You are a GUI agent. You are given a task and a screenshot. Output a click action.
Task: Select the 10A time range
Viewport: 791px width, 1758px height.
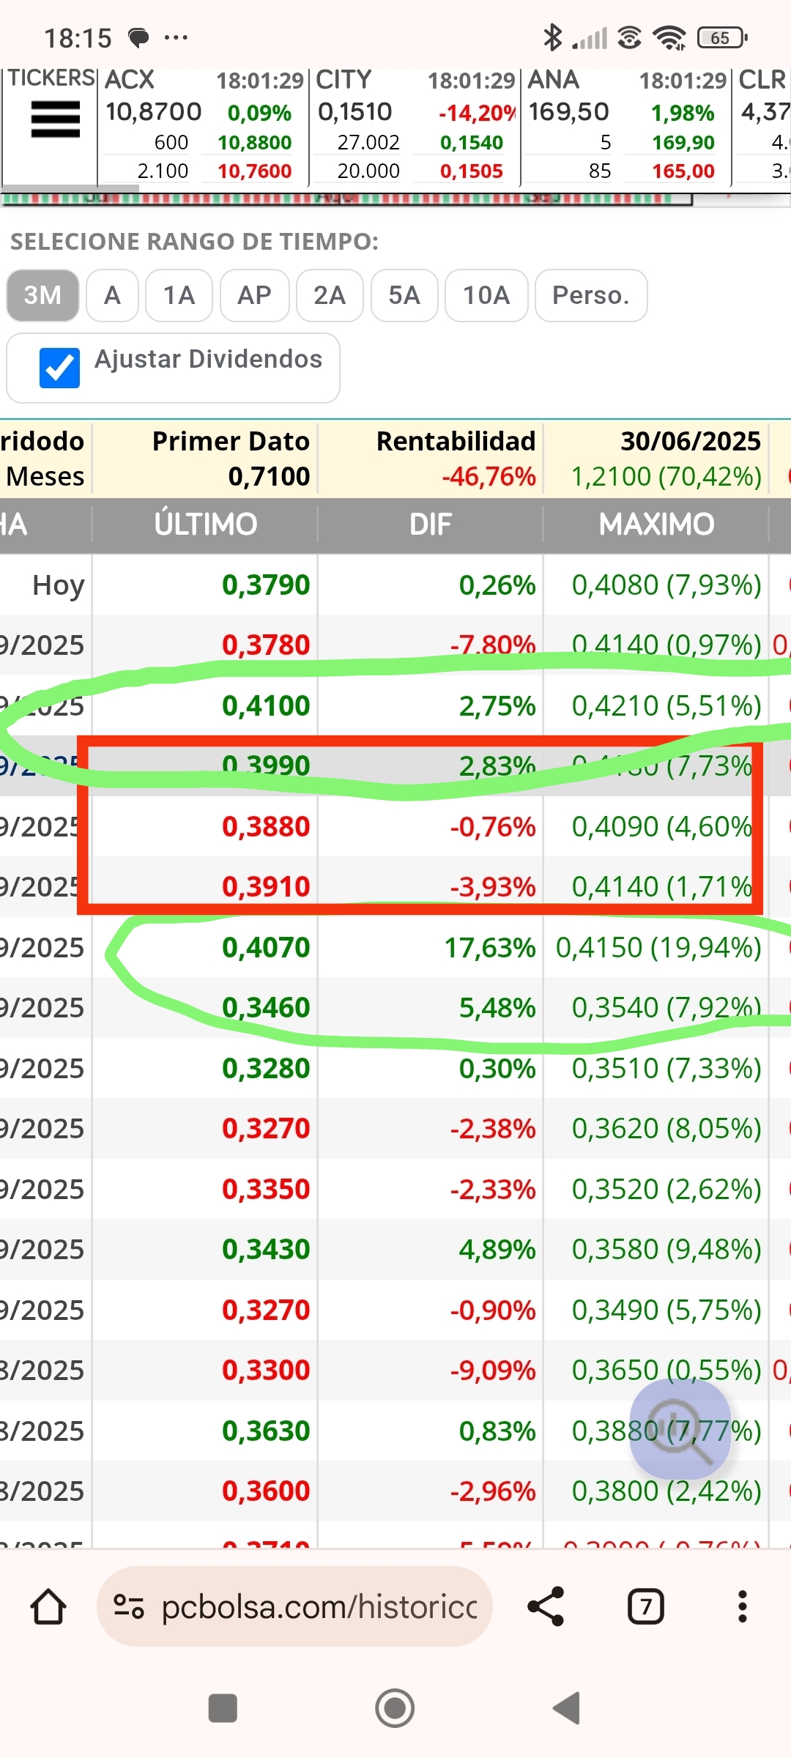point(486,295)
